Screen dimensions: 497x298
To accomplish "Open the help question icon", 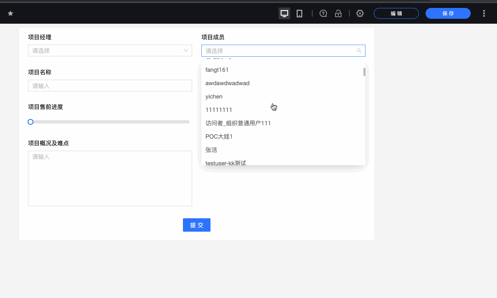I will click(x=323, y=13).
